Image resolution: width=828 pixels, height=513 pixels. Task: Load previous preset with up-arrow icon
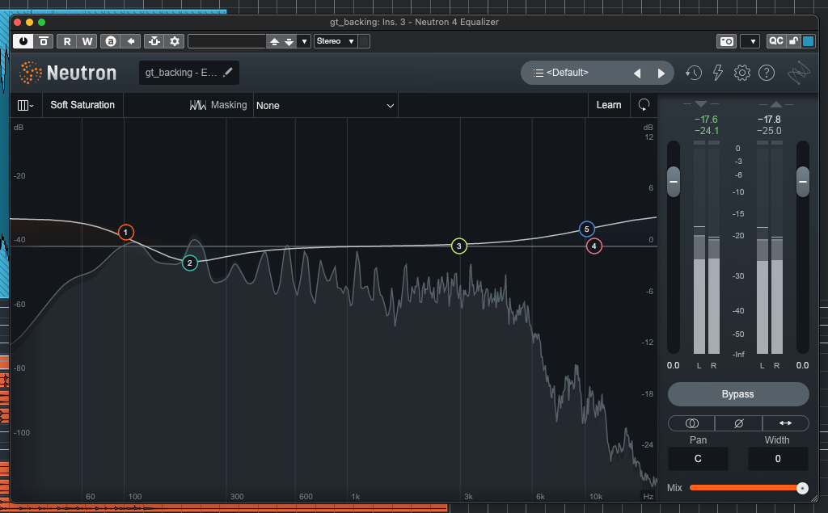click(274, 41)
